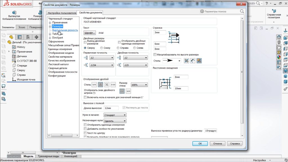Expand the 'Таблицы' tree node
The image size is (288, 162).
tap(50, 34)
